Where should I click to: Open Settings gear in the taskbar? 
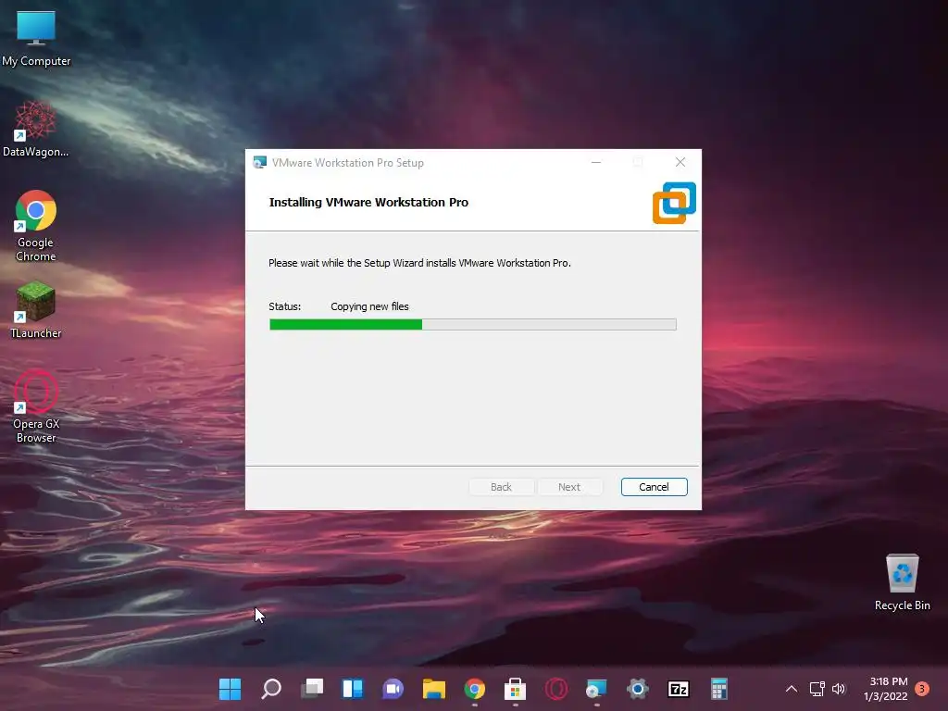click(x=637, y=689)
